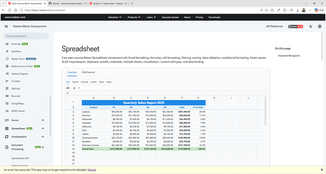Open theme settings via the gear icon
The width and height of the screenshot is (326, 174).
[319, 26]
